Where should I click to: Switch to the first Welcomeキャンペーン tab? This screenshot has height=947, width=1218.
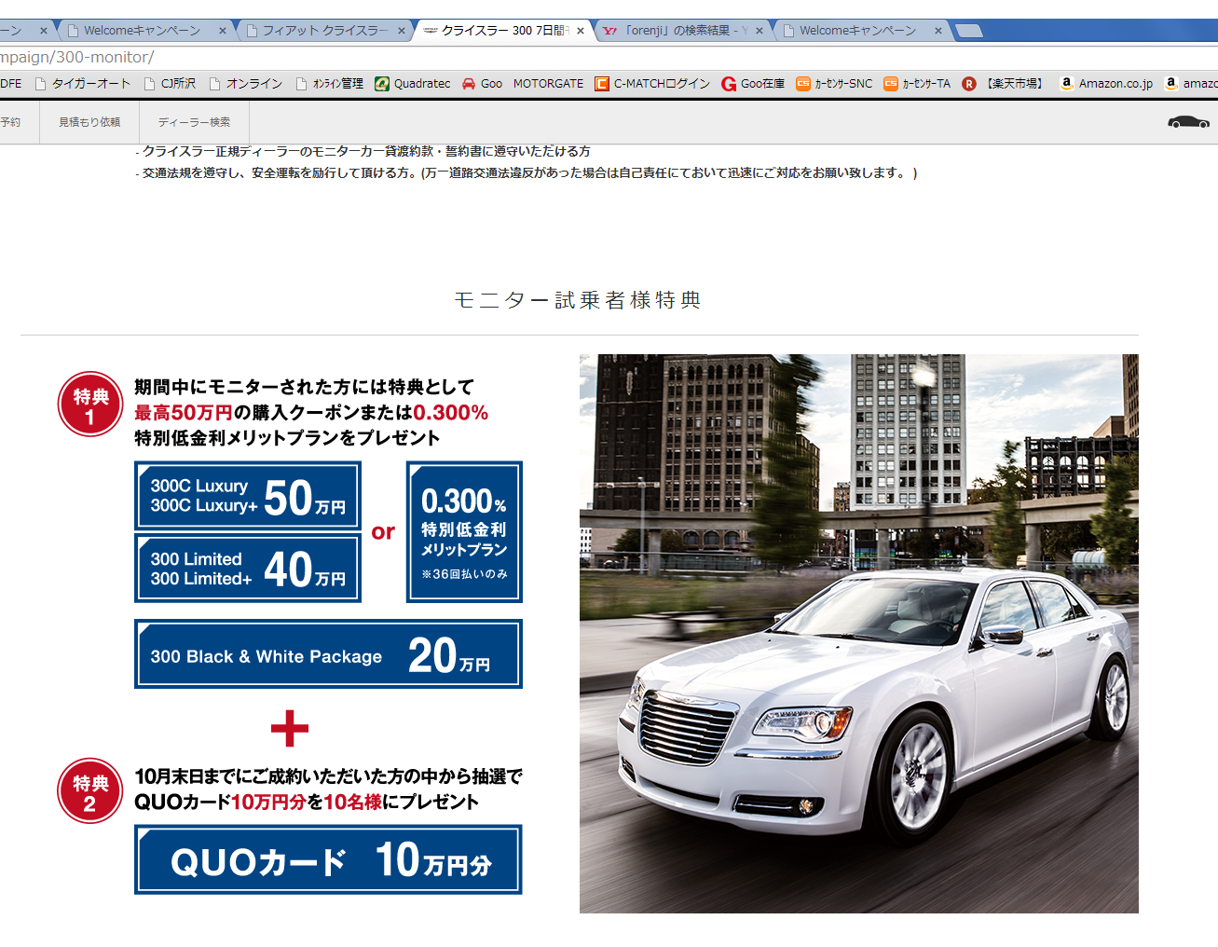click(x=142, y=31)
